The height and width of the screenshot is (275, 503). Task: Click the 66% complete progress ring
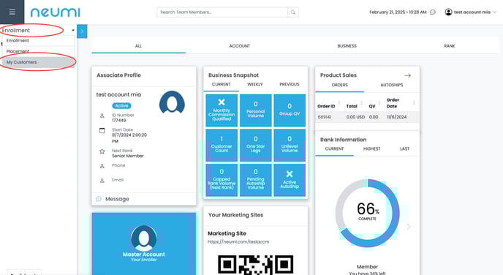[367, 213]
